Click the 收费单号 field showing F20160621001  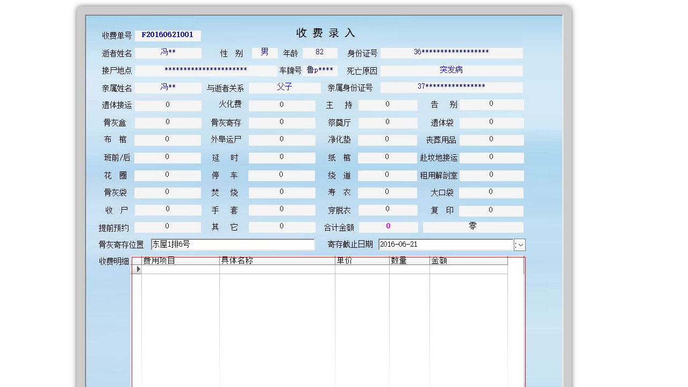167,35
